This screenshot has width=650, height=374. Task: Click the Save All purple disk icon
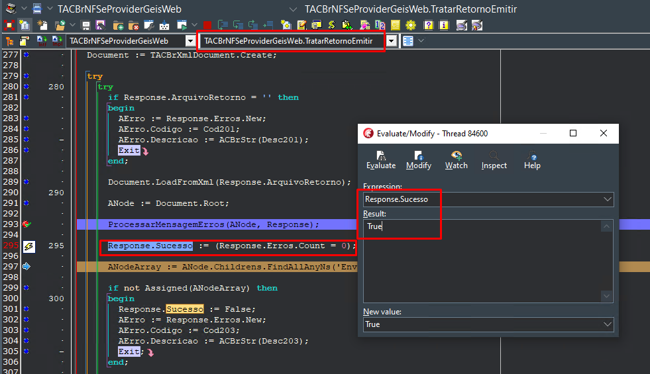click(x=101, y=25)
